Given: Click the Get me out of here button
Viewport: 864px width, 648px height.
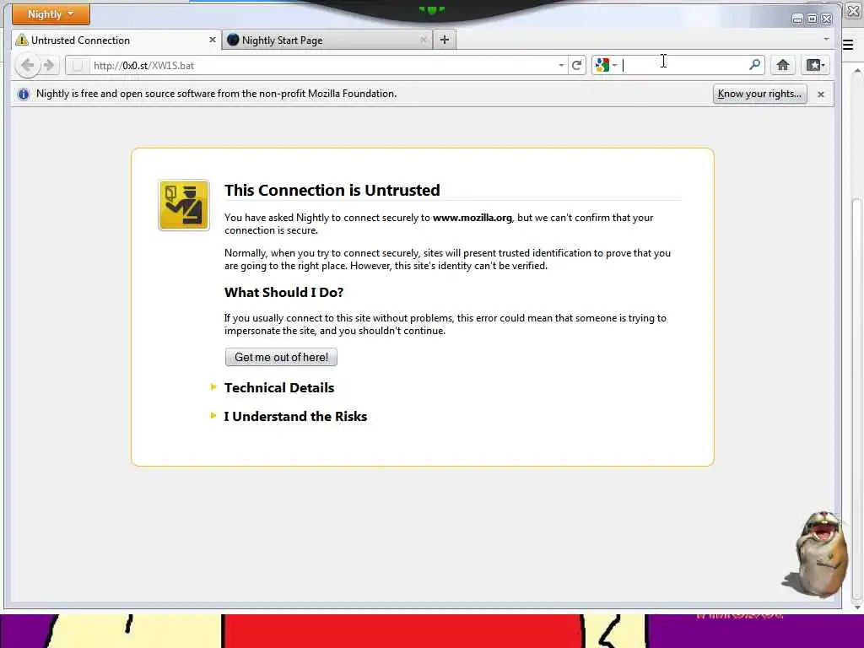Looking at the screenshot, I should click(281, 357).
